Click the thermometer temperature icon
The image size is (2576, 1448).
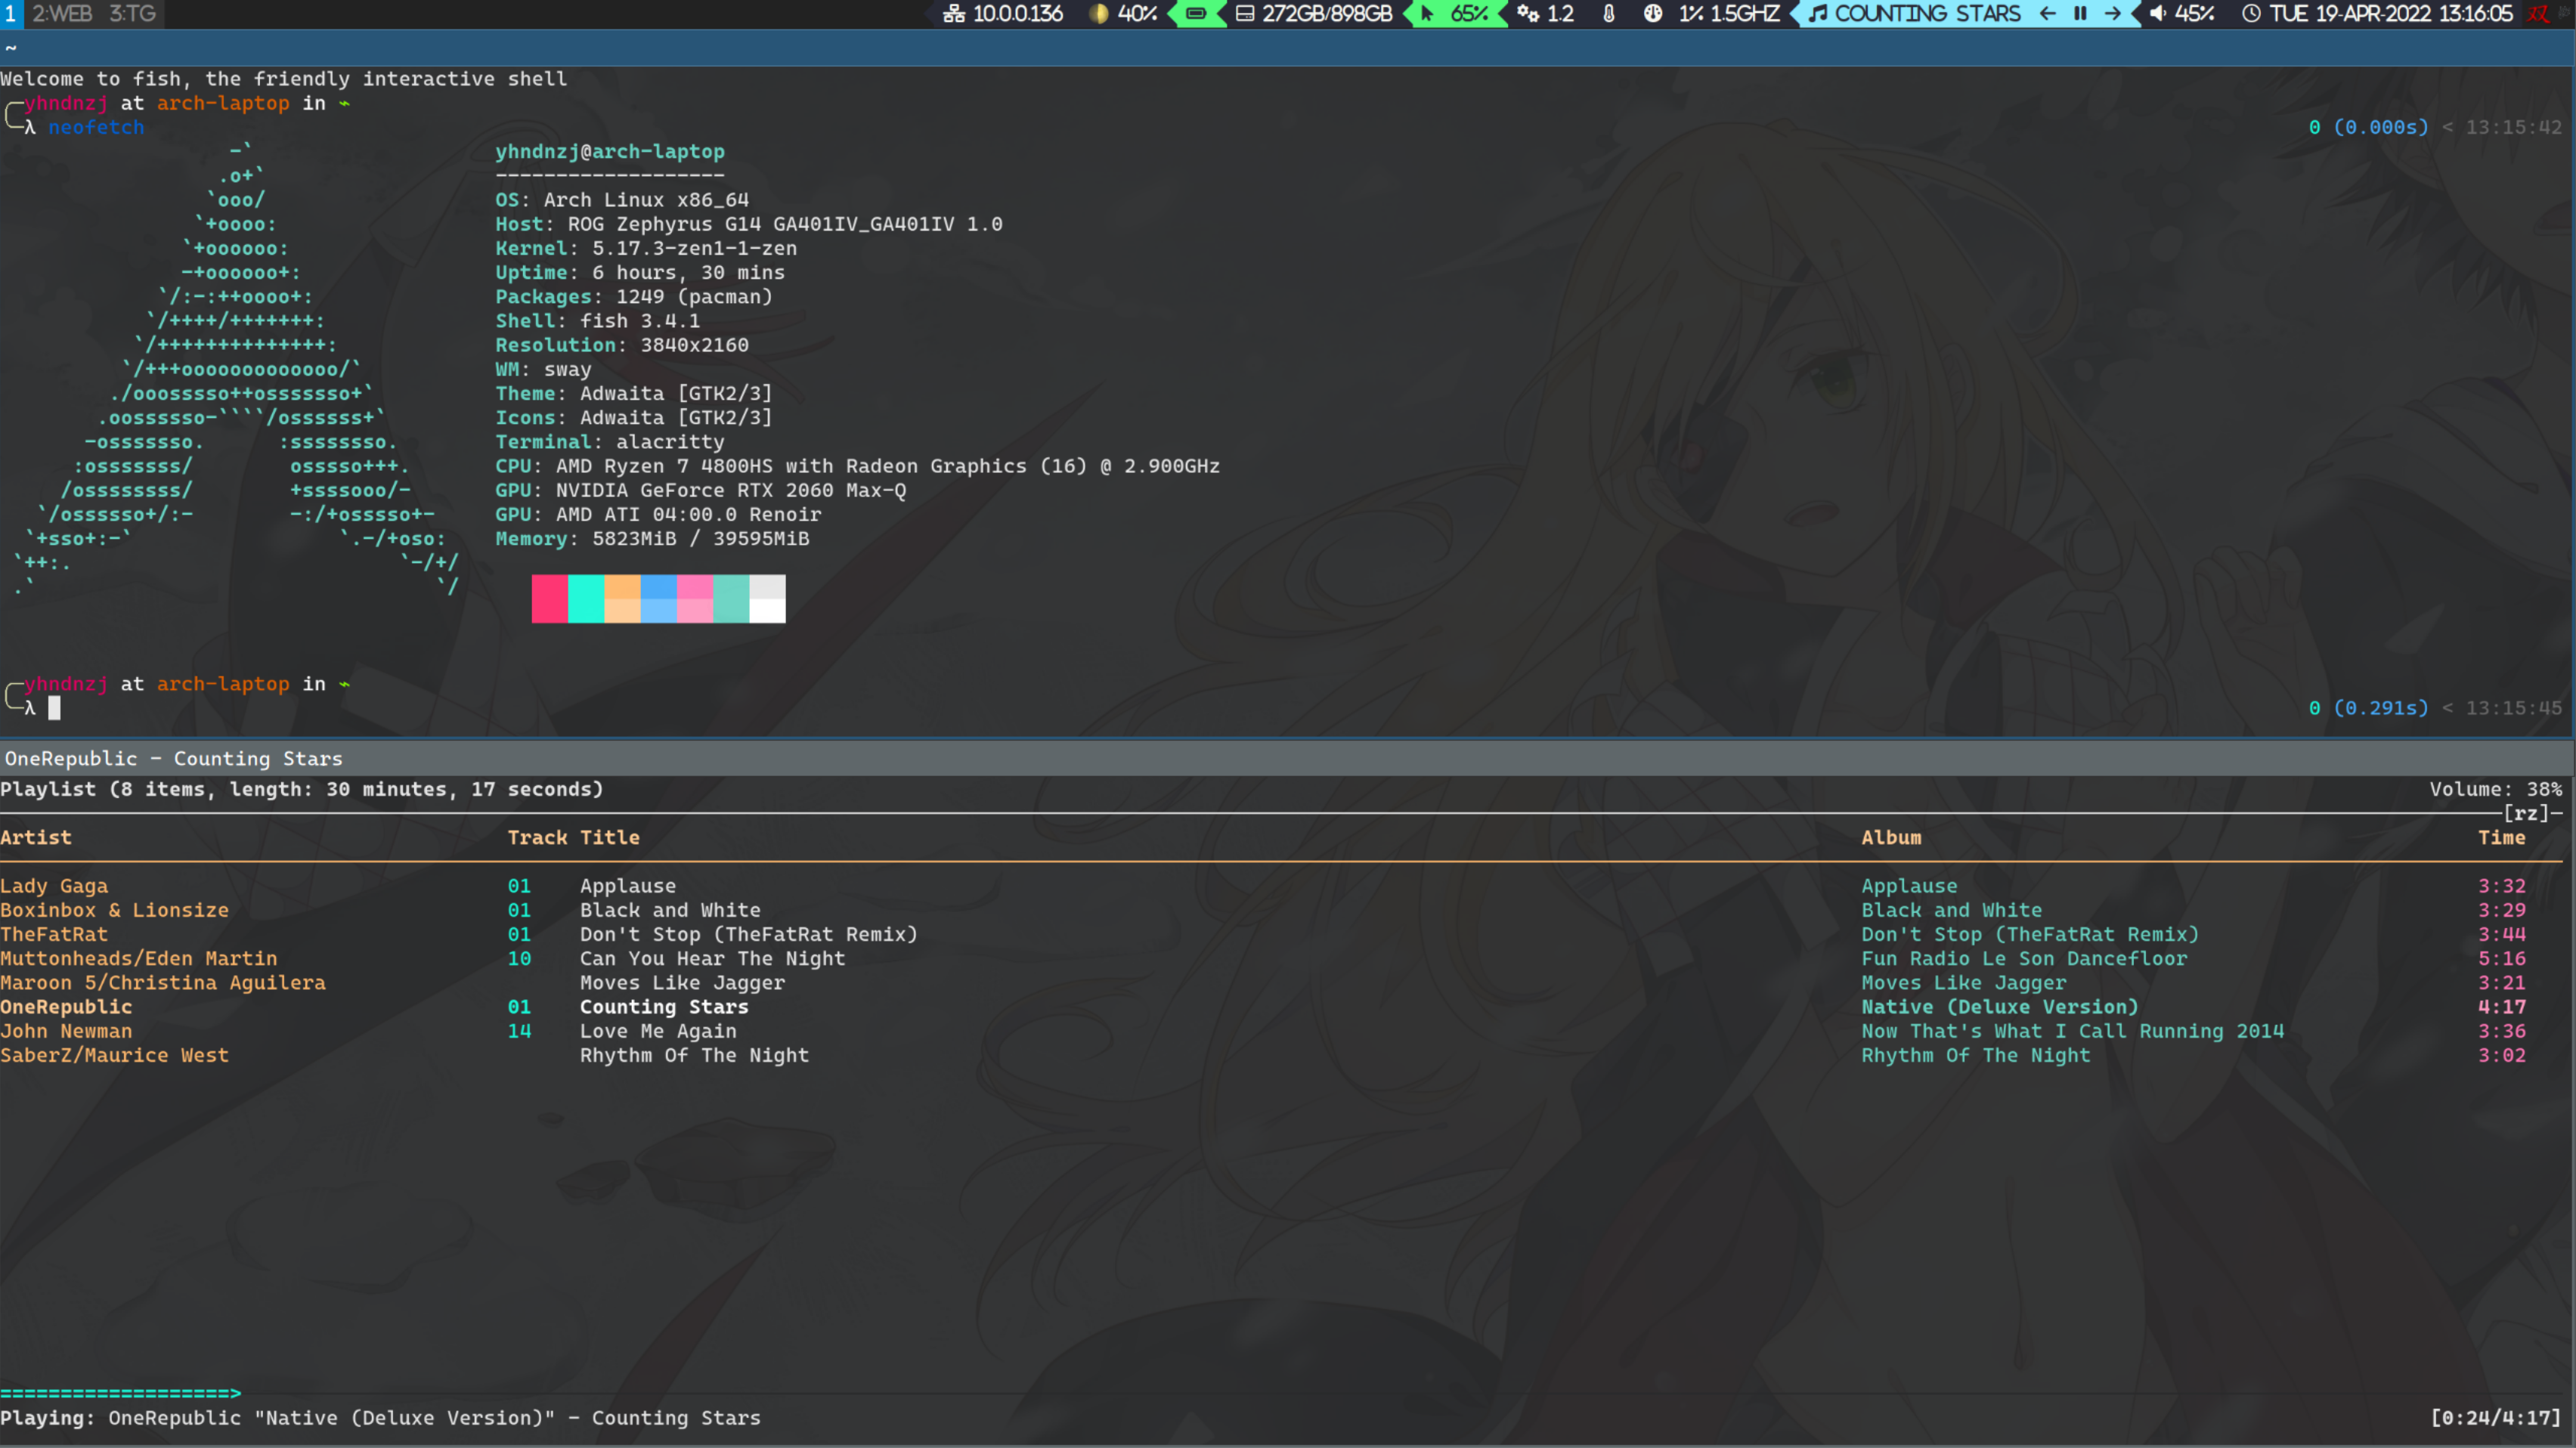coord(1609,14)
